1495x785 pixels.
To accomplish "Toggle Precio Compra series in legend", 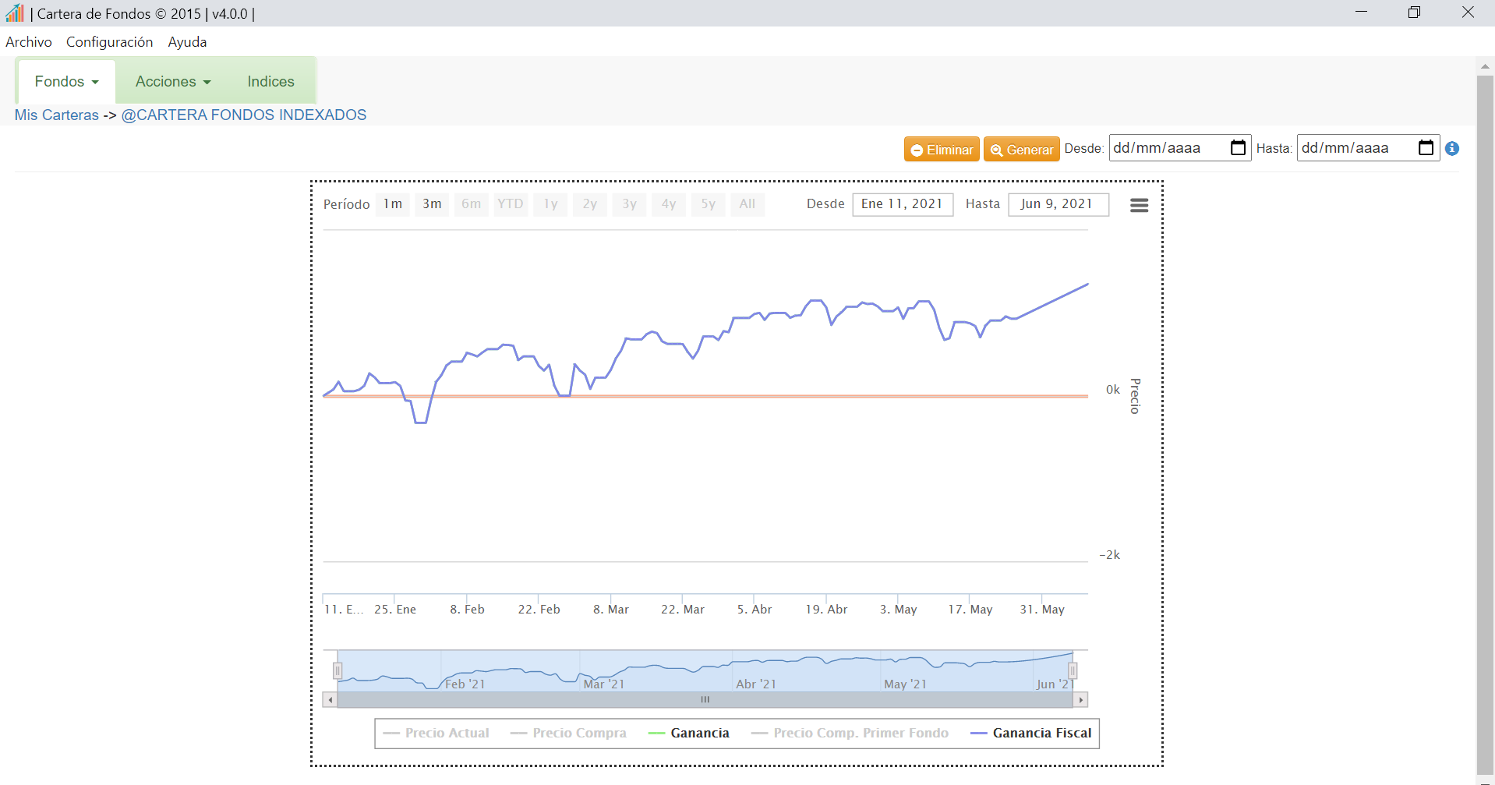I will pos(568,733).
